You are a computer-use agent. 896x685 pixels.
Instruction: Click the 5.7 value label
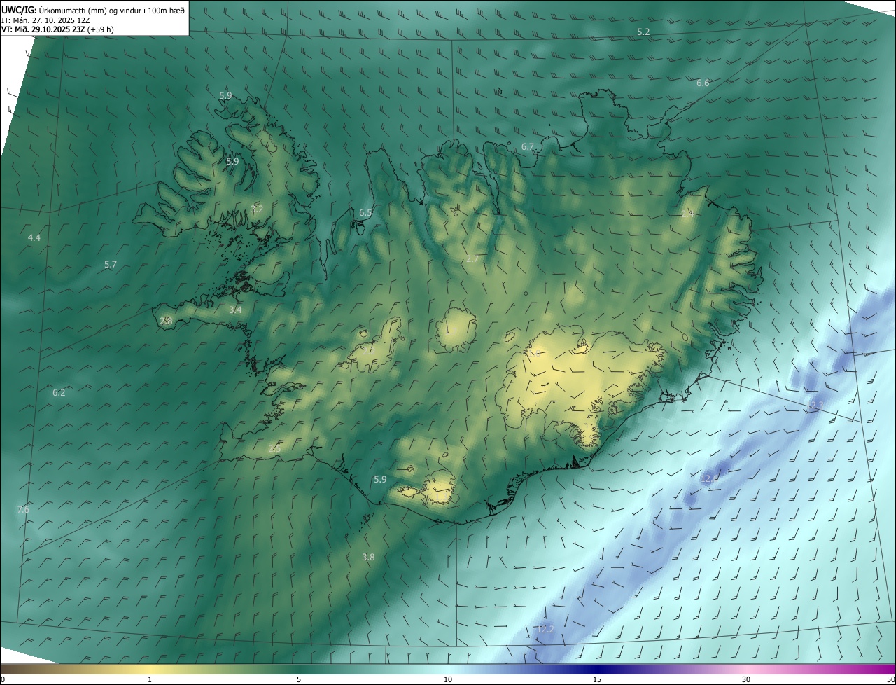click(111, 265)
